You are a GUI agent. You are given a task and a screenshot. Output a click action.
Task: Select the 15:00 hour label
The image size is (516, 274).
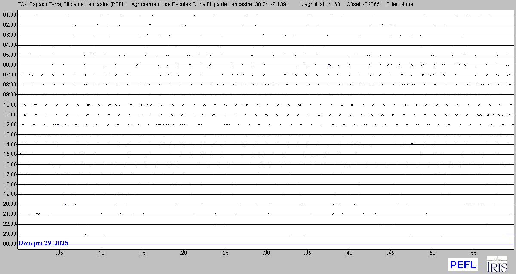click(9, 154)
